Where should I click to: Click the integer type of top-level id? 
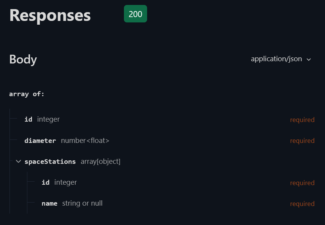48,119
